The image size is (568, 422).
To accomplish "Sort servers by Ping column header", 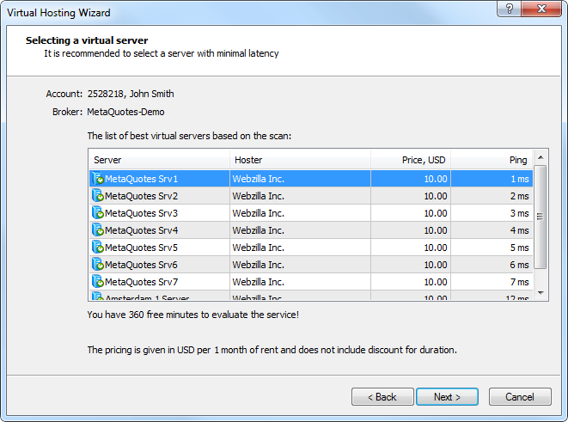I will pos(492,160).
